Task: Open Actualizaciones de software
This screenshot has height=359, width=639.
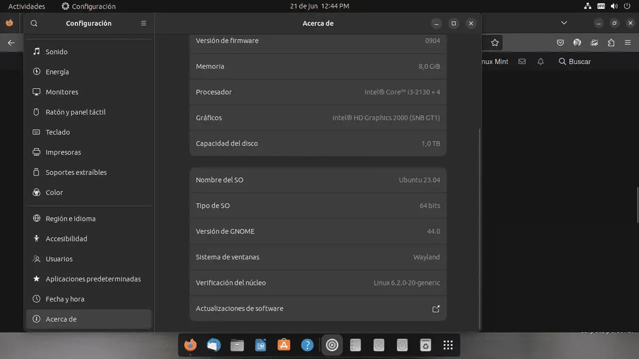Action: point(318,309)
